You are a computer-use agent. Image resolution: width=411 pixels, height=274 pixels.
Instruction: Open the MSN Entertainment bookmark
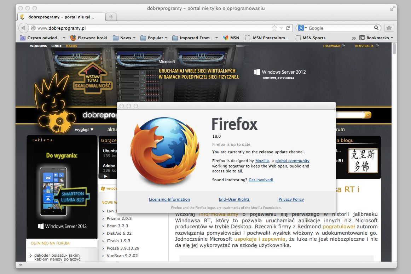coord(267,38)
